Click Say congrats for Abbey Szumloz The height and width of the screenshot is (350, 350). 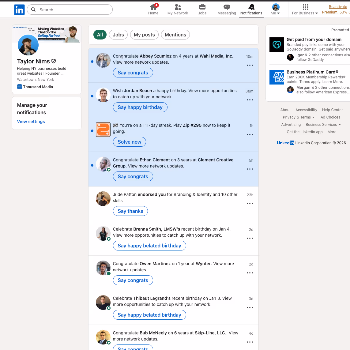133,73
